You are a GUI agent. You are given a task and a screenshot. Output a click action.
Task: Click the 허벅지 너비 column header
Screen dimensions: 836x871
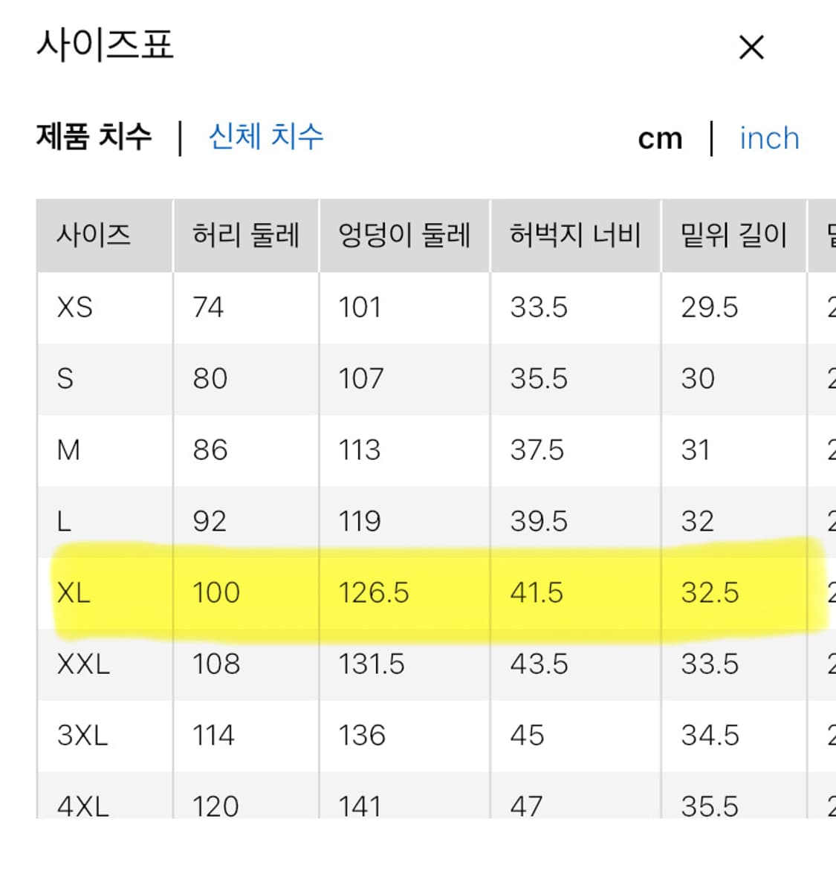pos(574,235)
